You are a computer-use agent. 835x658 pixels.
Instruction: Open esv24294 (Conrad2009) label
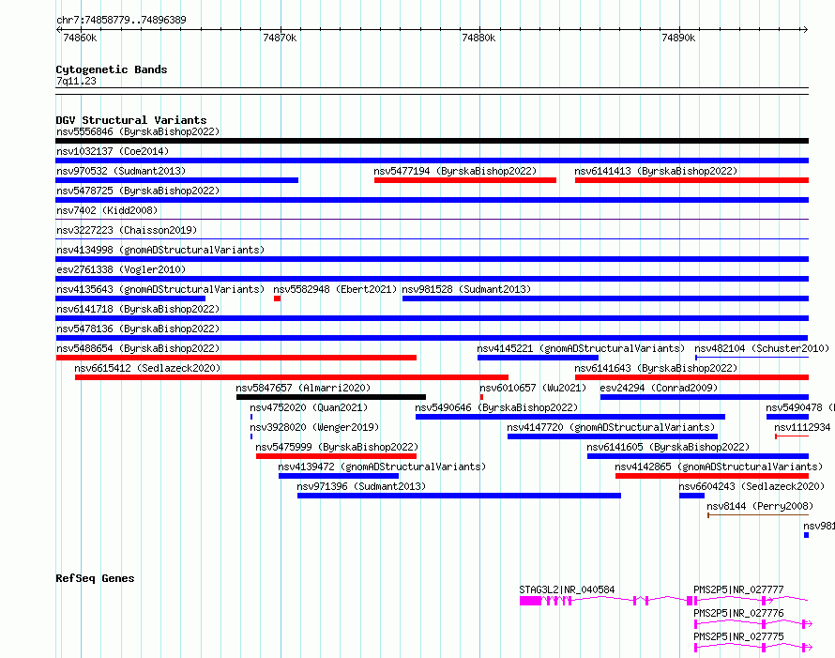coord(659,388)
